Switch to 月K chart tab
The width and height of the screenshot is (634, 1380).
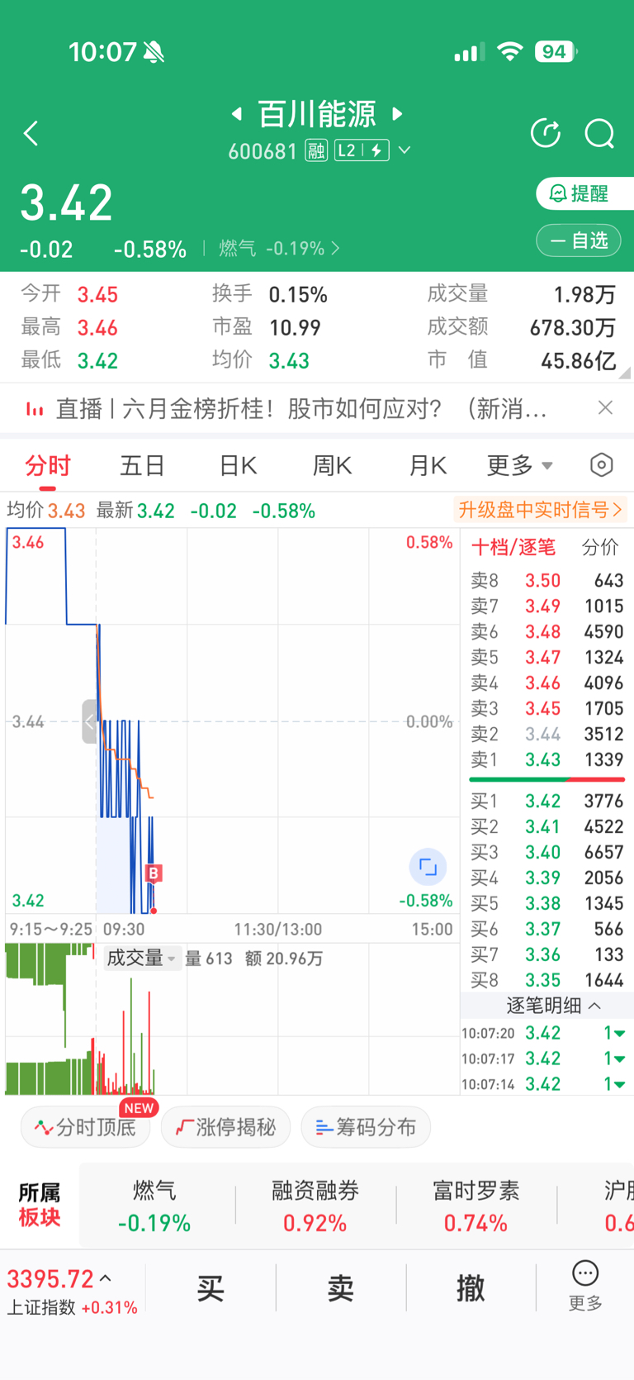click(x=428, y=466)
